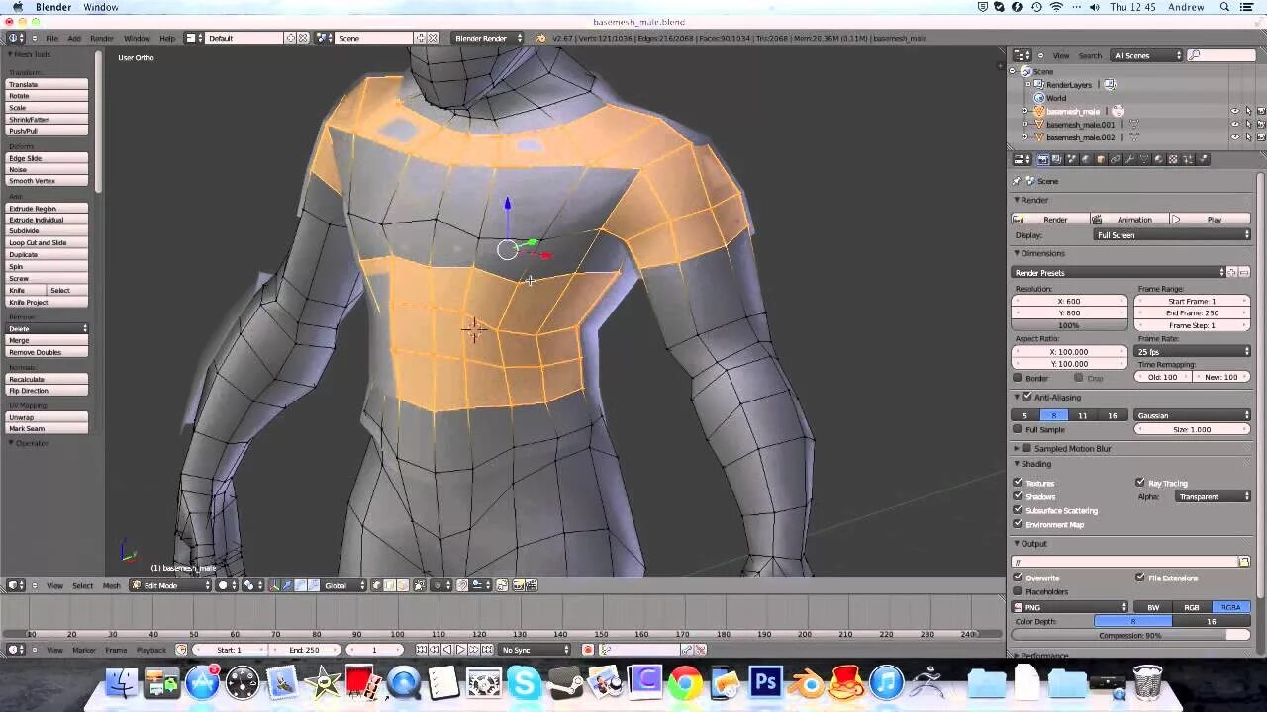Pin the Scene context with pin icon

click(1017, 181)
